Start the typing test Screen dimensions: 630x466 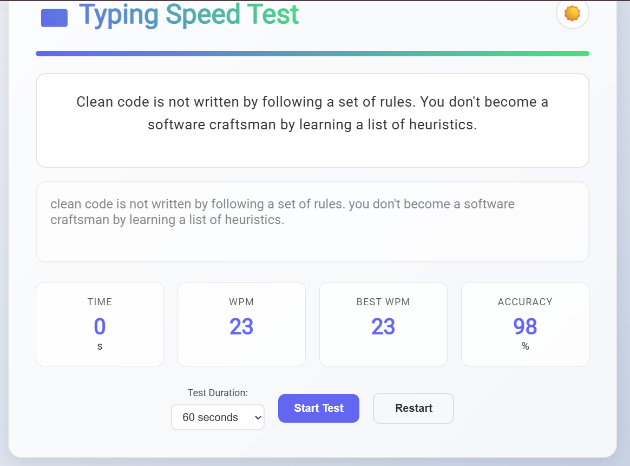pos(319,408)
